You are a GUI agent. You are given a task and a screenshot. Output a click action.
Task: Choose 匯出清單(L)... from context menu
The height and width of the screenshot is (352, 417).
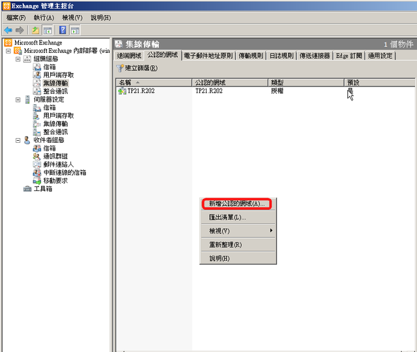pyautogui.click(x=238, y=217)
